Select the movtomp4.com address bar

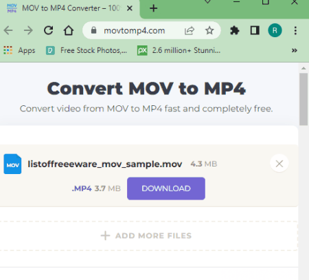click(x=135, y=30)
